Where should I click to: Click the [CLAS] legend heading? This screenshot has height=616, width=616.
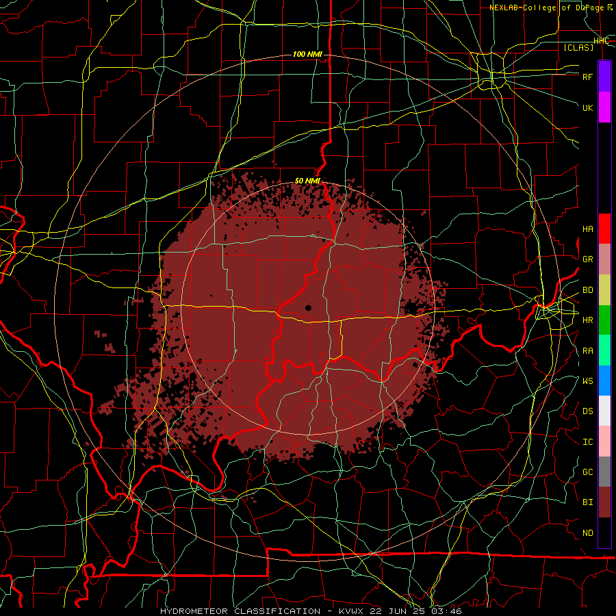coord(578,47)
